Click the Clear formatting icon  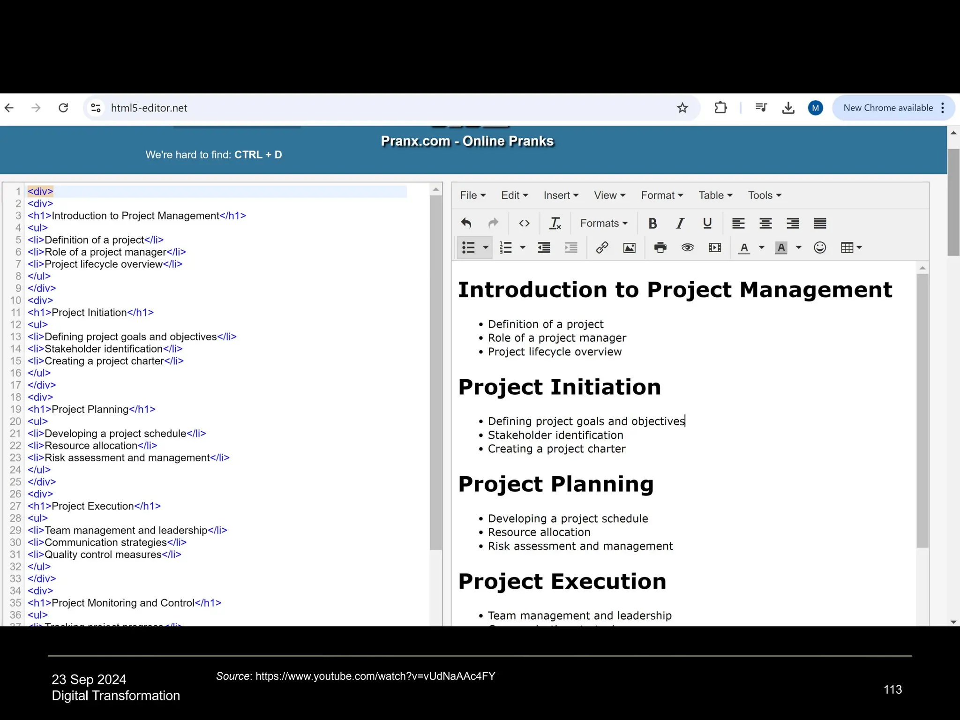[555, 223]
